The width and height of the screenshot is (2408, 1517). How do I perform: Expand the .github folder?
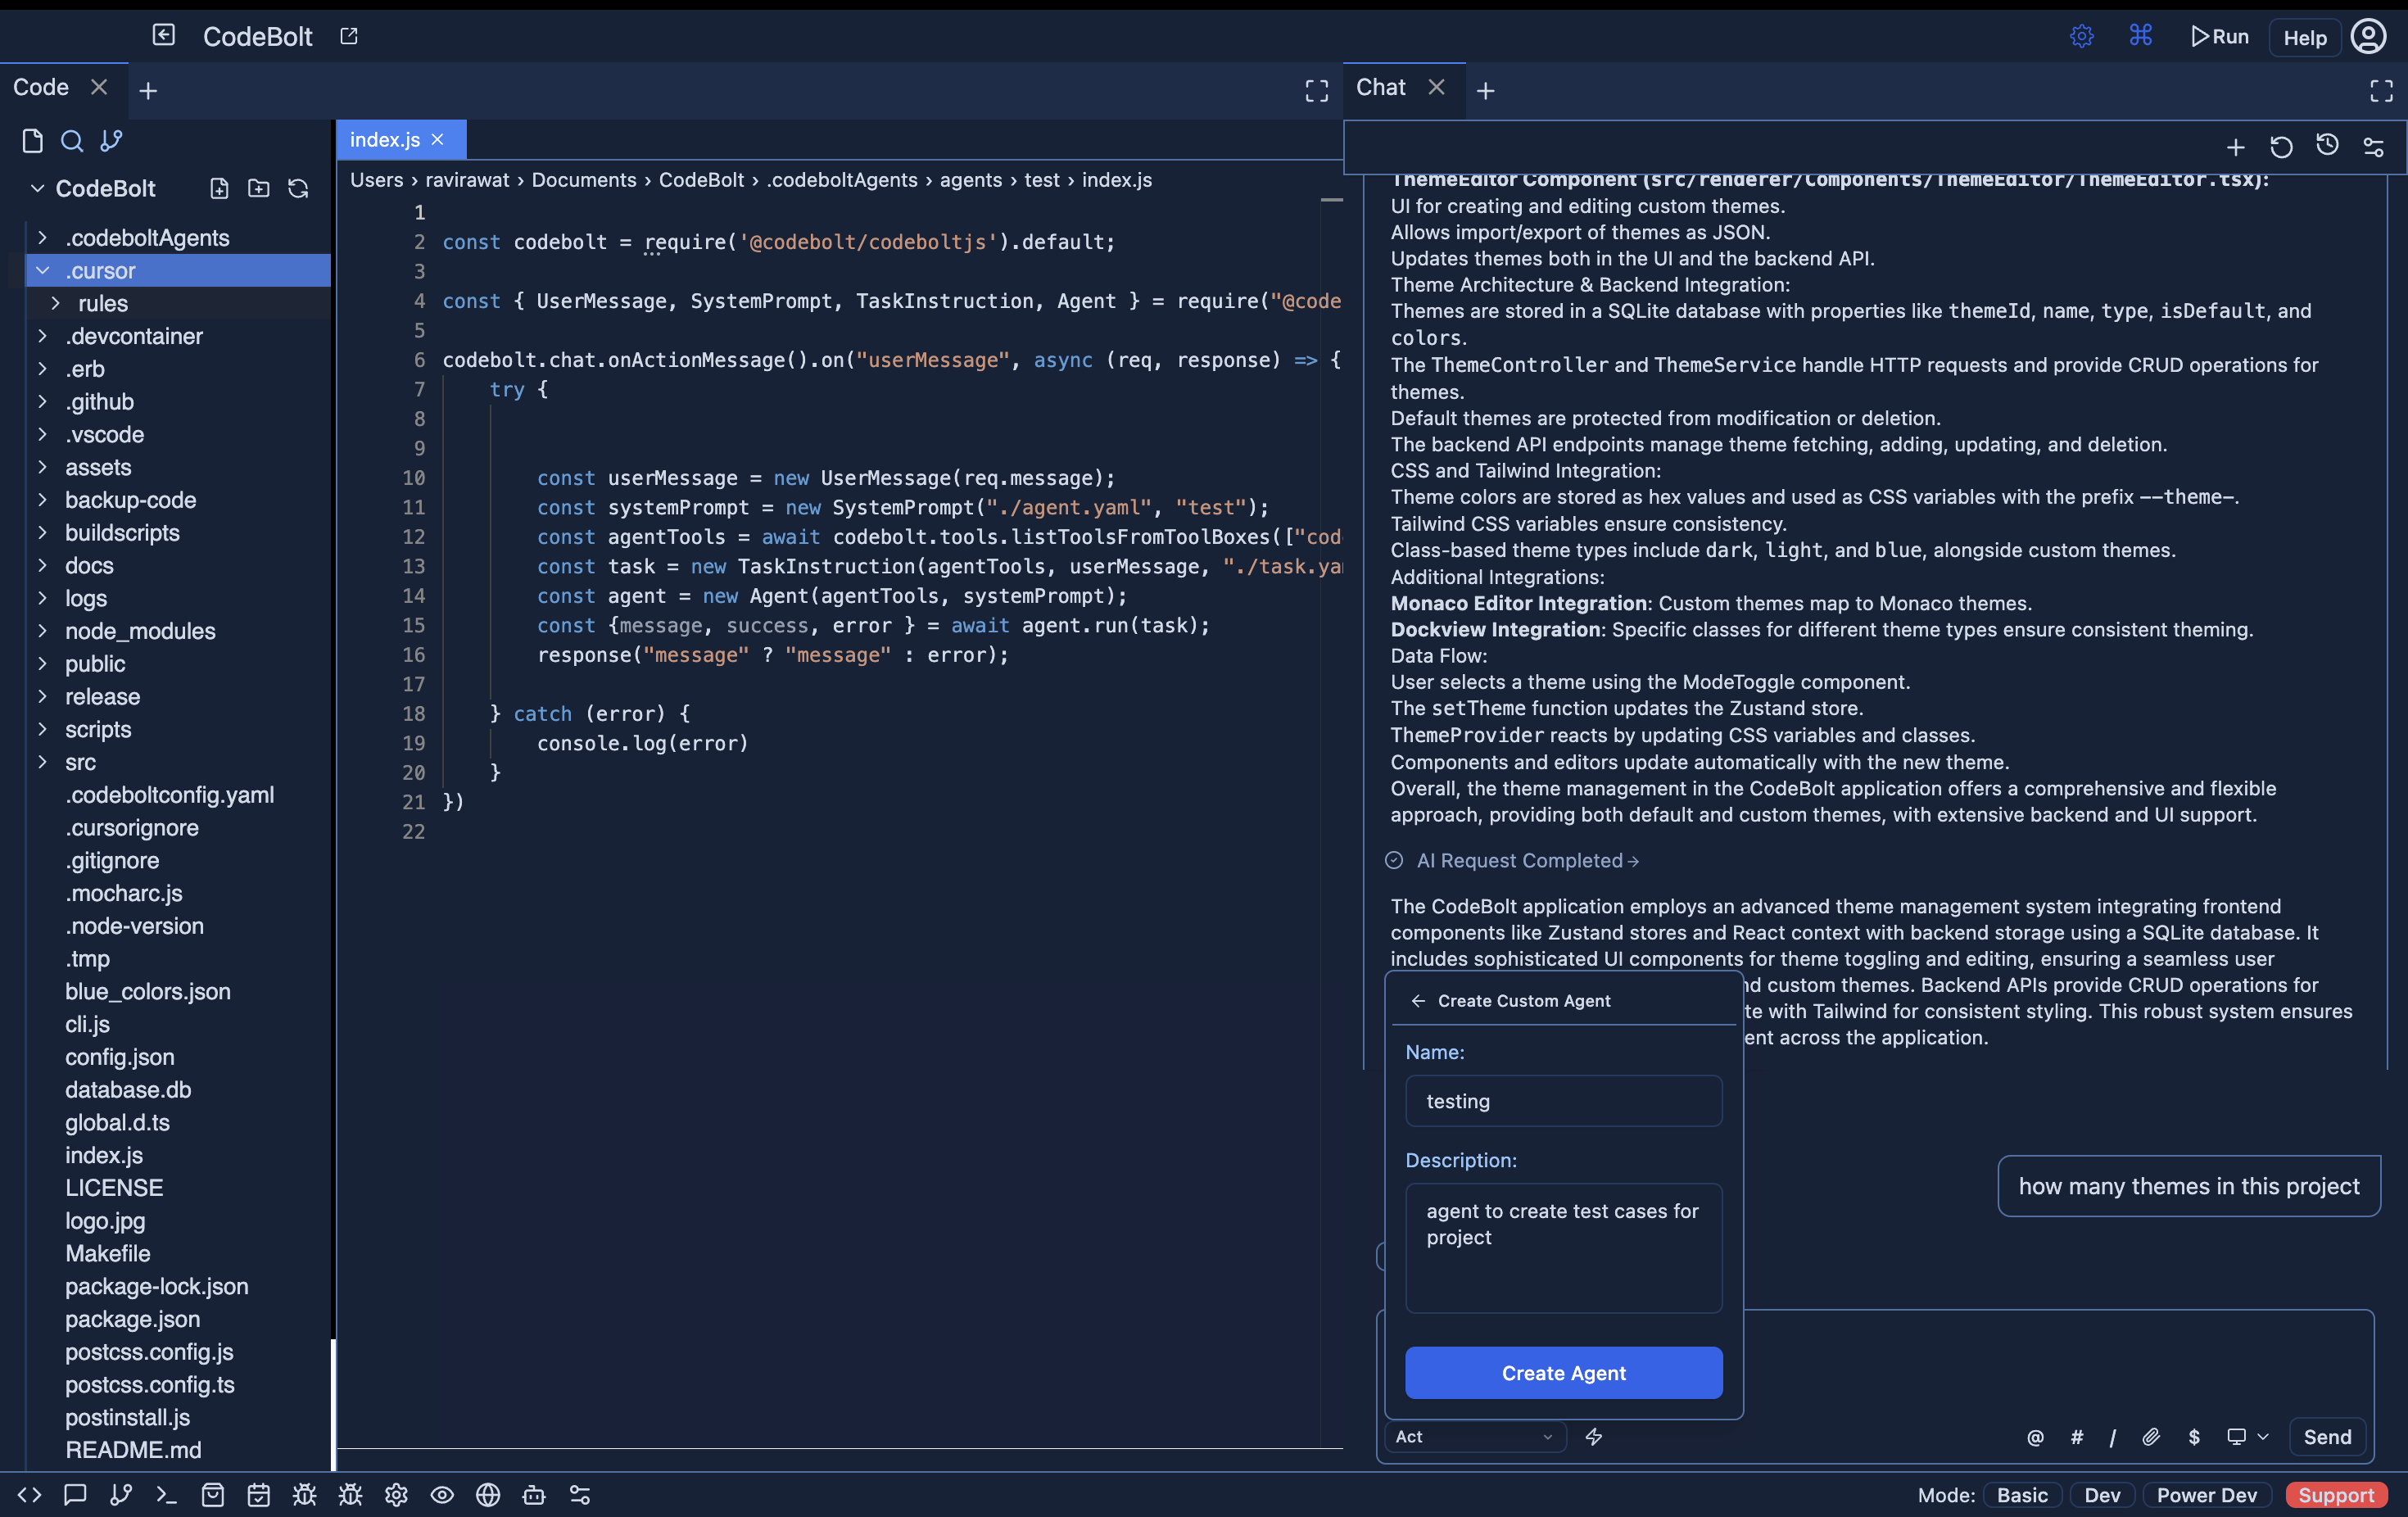pos(42,402)
